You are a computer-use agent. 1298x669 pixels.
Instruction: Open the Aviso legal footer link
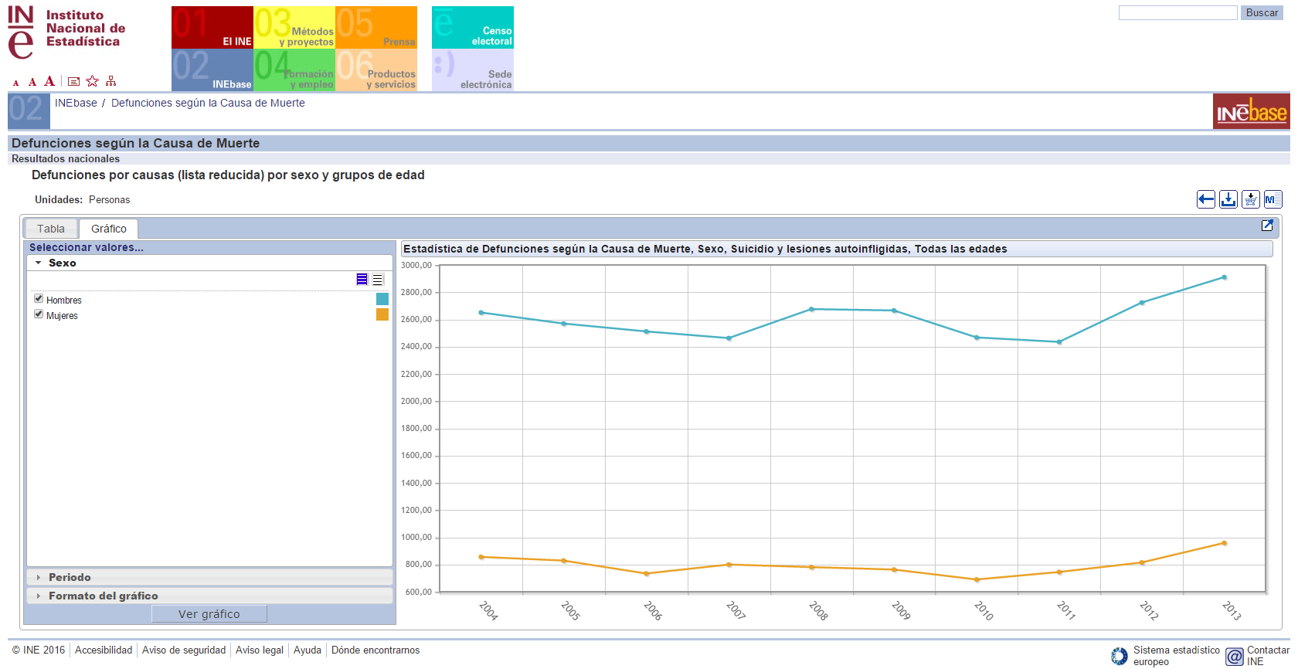260,650
